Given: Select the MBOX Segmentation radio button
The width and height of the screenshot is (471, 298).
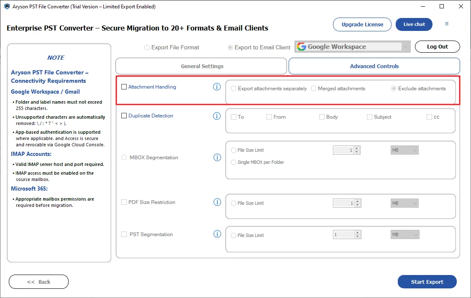Looking at the screenshot, I should pyautogui.click(x=124, y=157).
